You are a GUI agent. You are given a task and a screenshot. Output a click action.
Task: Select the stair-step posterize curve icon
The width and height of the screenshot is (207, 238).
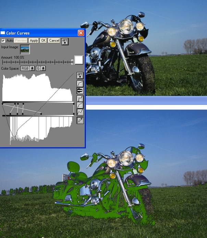coord(80,98)
